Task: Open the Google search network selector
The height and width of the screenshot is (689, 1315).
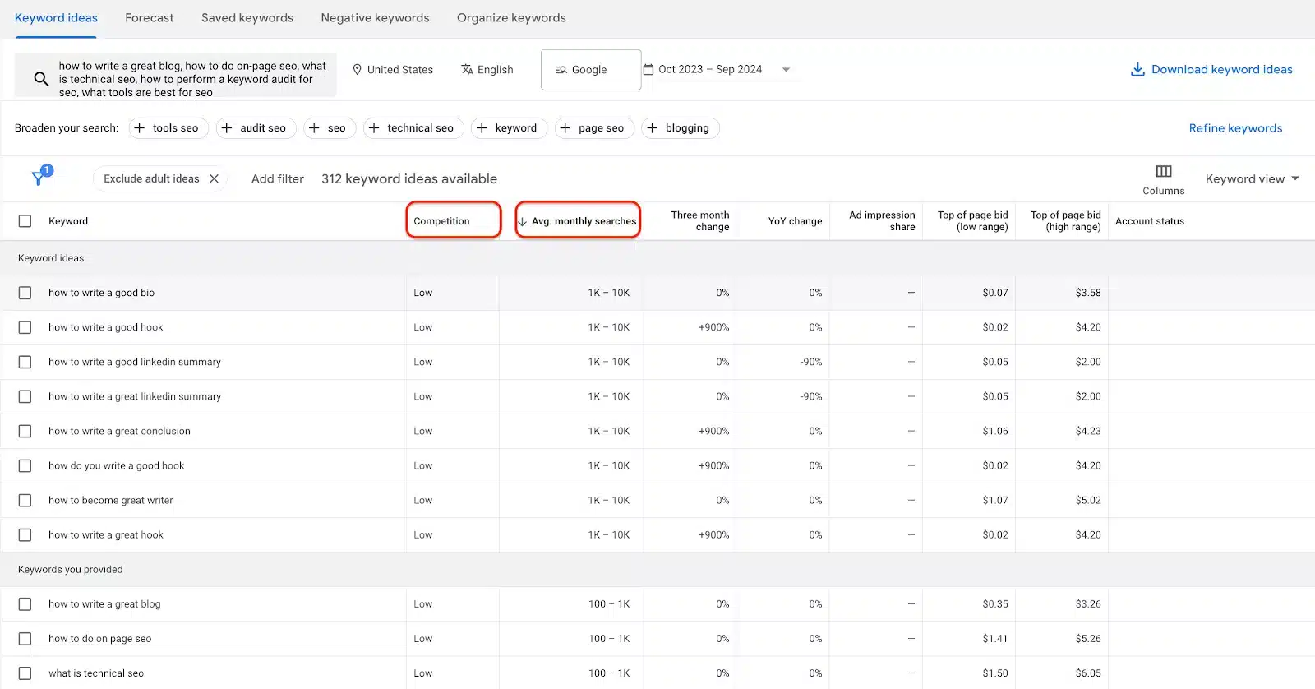Action: click(x=591, y=70)
